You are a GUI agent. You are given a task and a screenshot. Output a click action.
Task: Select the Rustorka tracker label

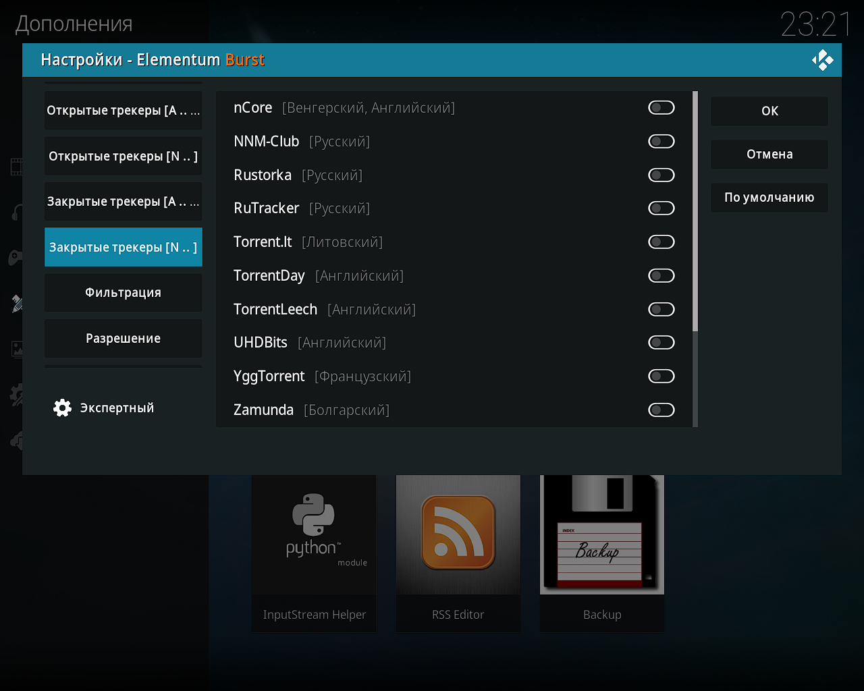coord(263,175)
